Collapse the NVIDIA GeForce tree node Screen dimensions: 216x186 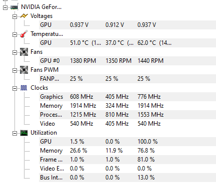5,7
